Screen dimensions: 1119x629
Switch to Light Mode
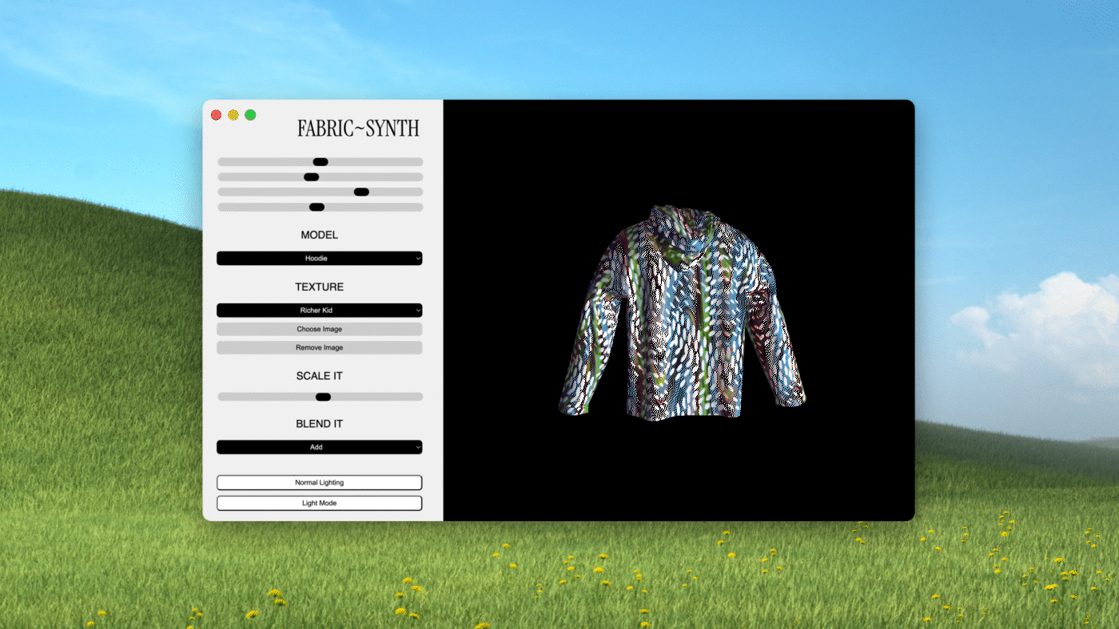(319, 504)
